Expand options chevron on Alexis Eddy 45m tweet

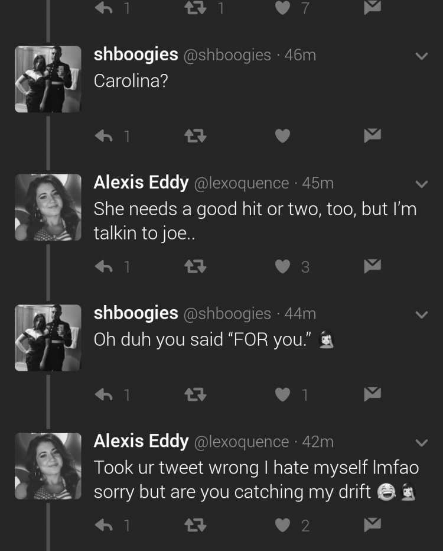421,184
